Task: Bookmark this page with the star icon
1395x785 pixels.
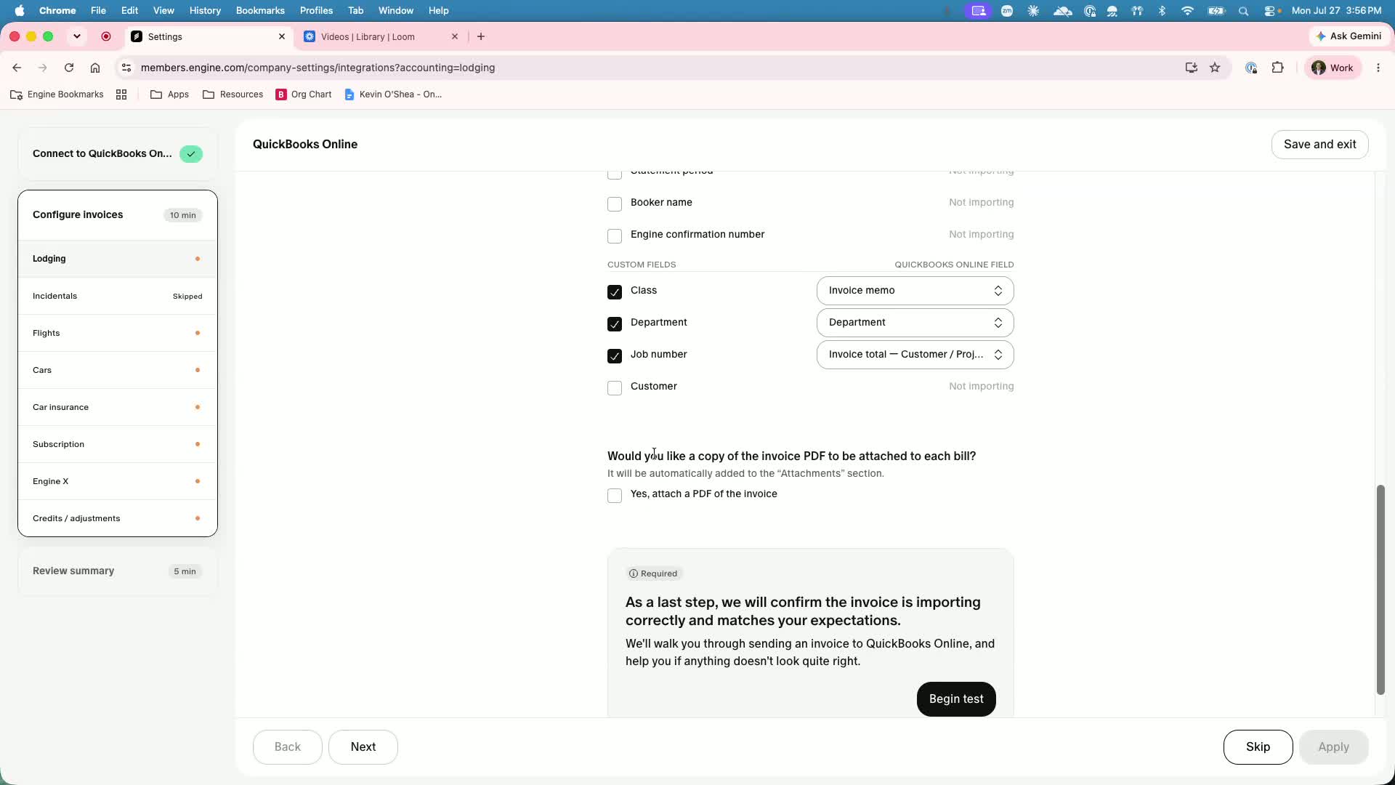Action: [x=1215, y=68]
